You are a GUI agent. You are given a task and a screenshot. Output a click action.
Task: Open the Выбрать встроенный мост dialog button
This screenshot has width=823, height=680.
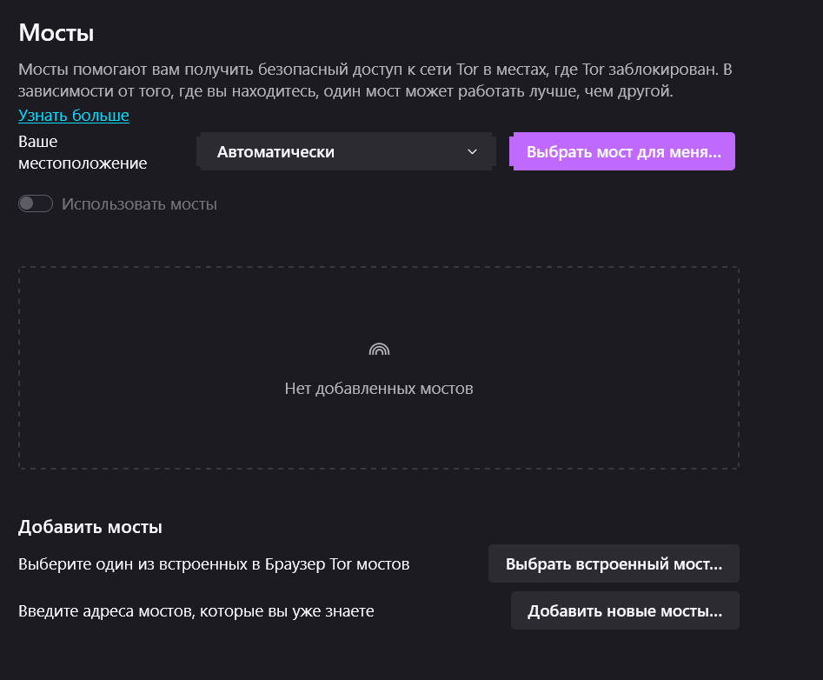614,563
